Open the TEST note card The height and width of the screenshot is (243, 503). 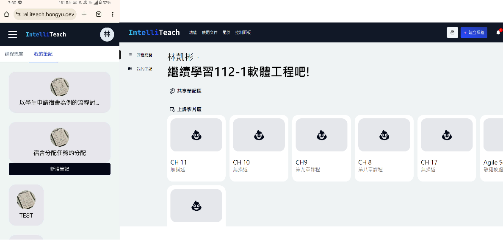pyautogui.click(x=26, y=205)
